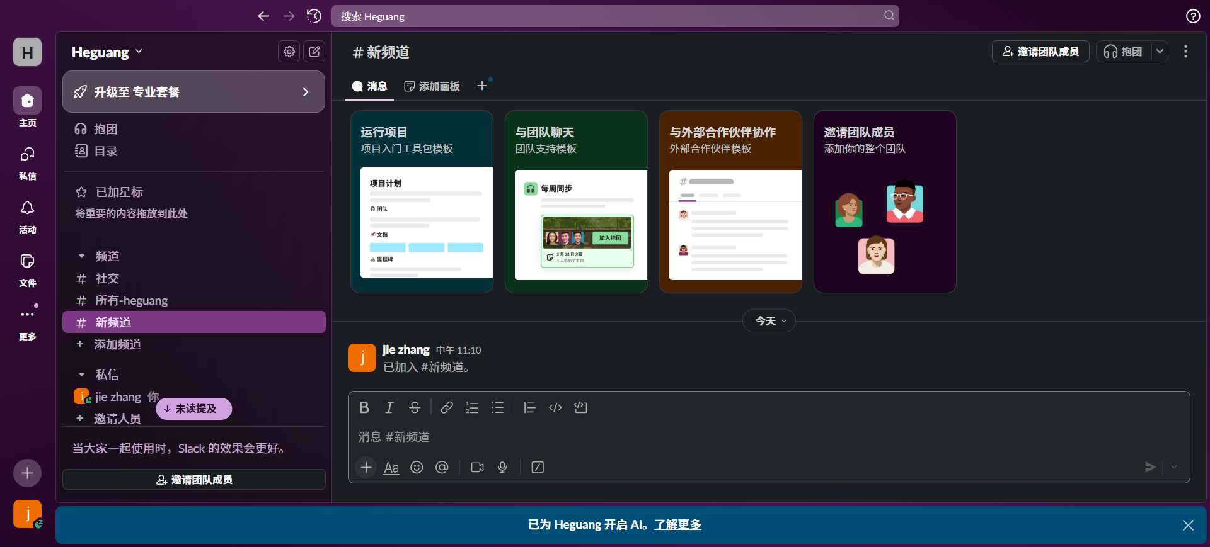Click the record video clip icon
Viewport: 1210px width, 547px height.
click(x=477, y=467)
